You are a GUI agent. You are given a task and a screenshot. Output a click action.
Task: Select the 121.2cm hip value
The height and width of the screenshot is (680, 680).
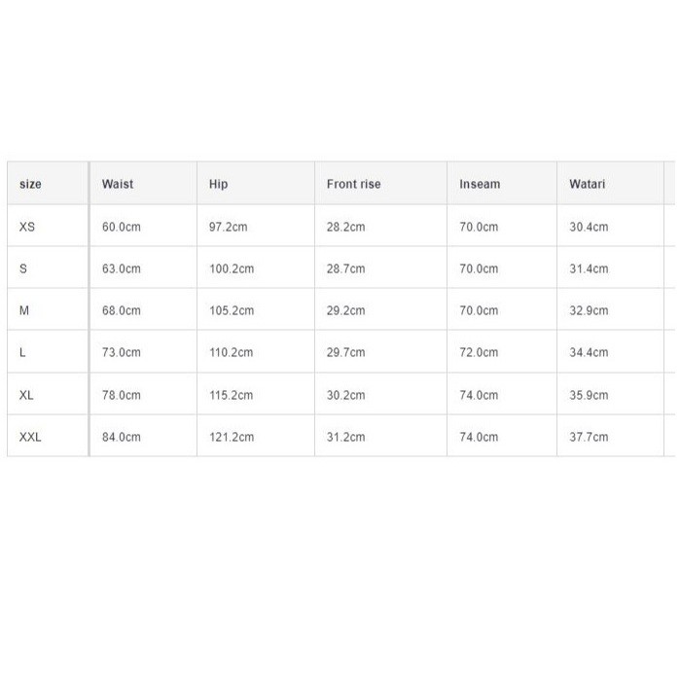[232, 437]
